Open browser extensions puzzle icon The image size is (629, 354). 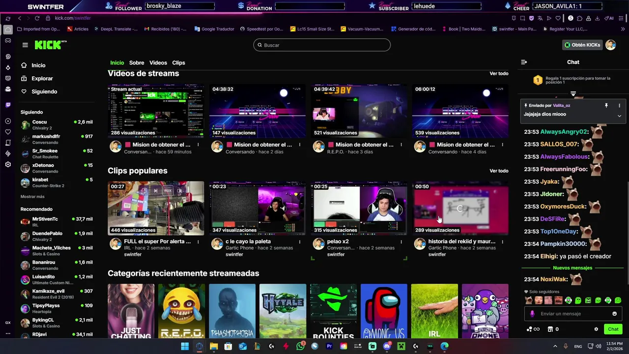(579, 18)
